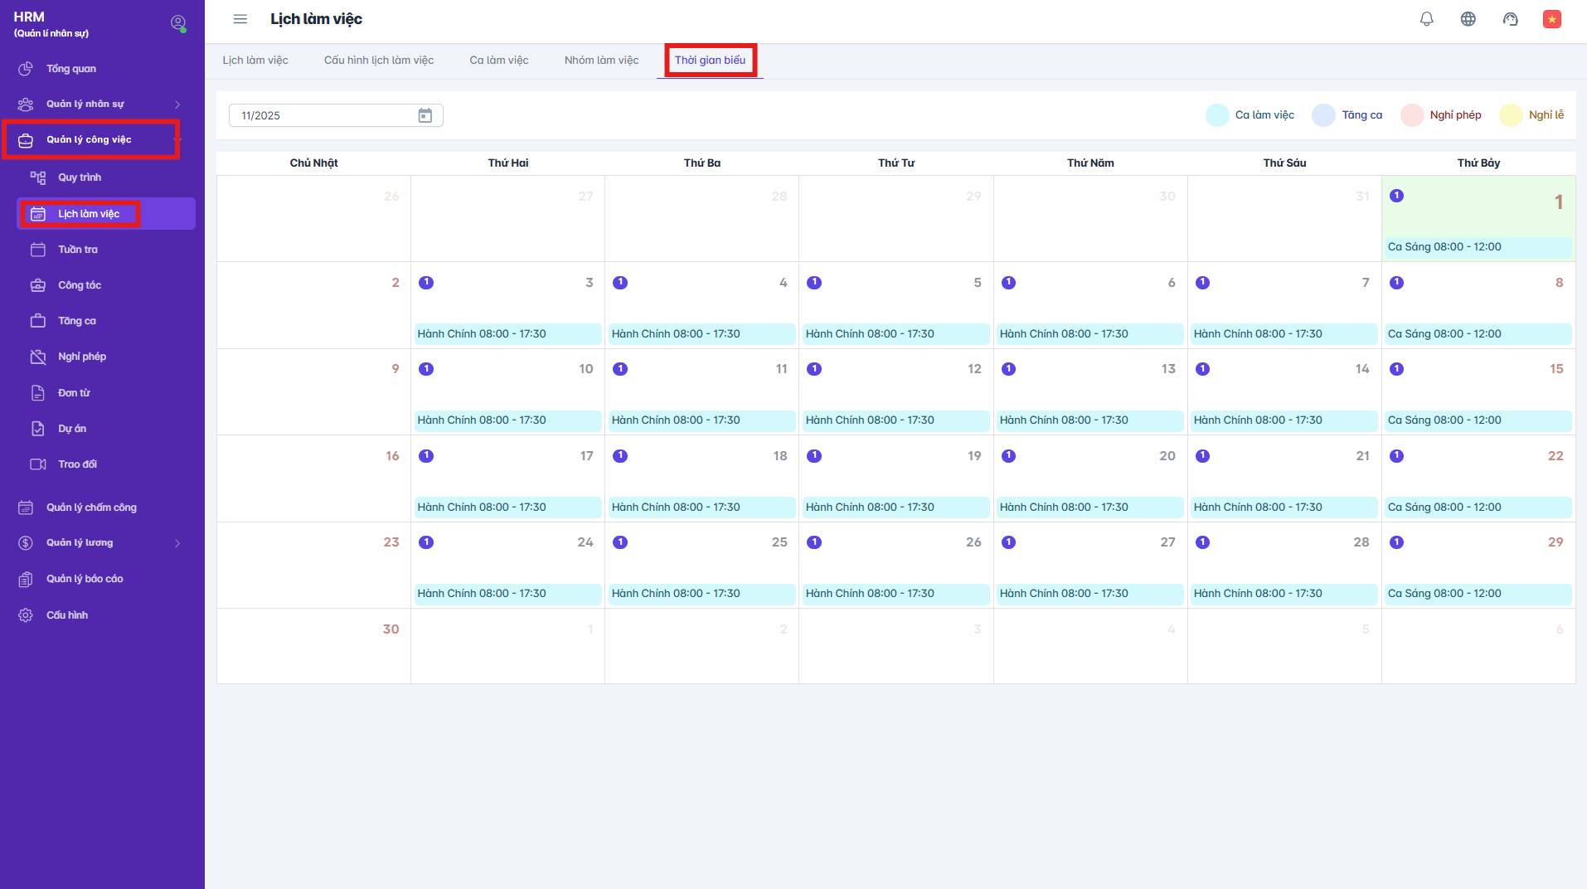Image resolution: width=1587 pixels, height=889 pixels.
Task: Switch to the Ca làm việc tab
Action: 498,61
